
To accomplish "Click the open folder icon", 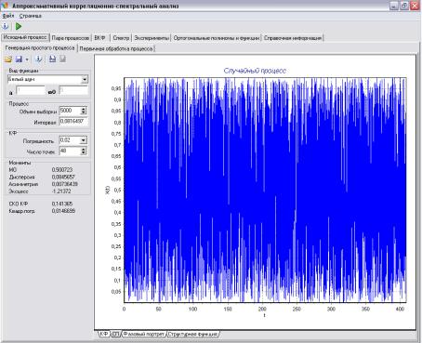I will (7, 59).
